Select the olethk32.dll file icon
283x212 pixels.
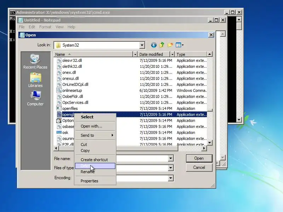tap(59, 66)
